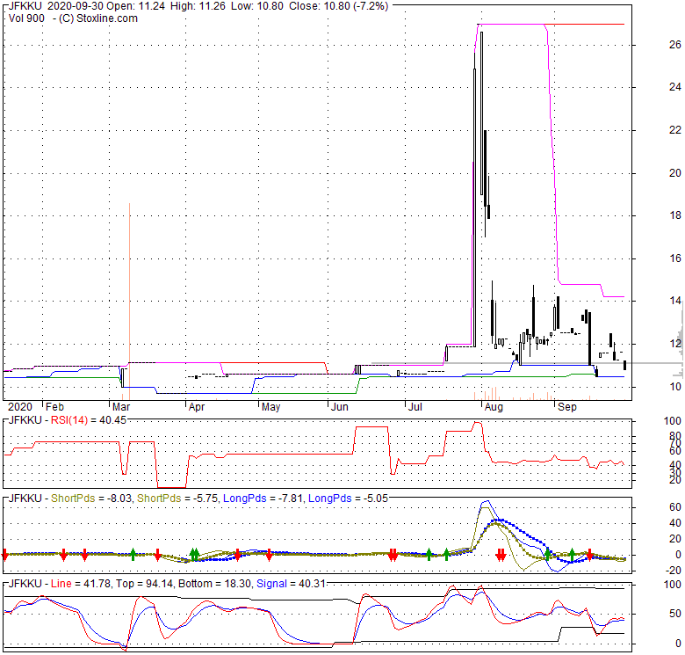Click the RSI(14) indicator label
The height and width of the screenshot is (655, 685).
click(x=69, y=420)
